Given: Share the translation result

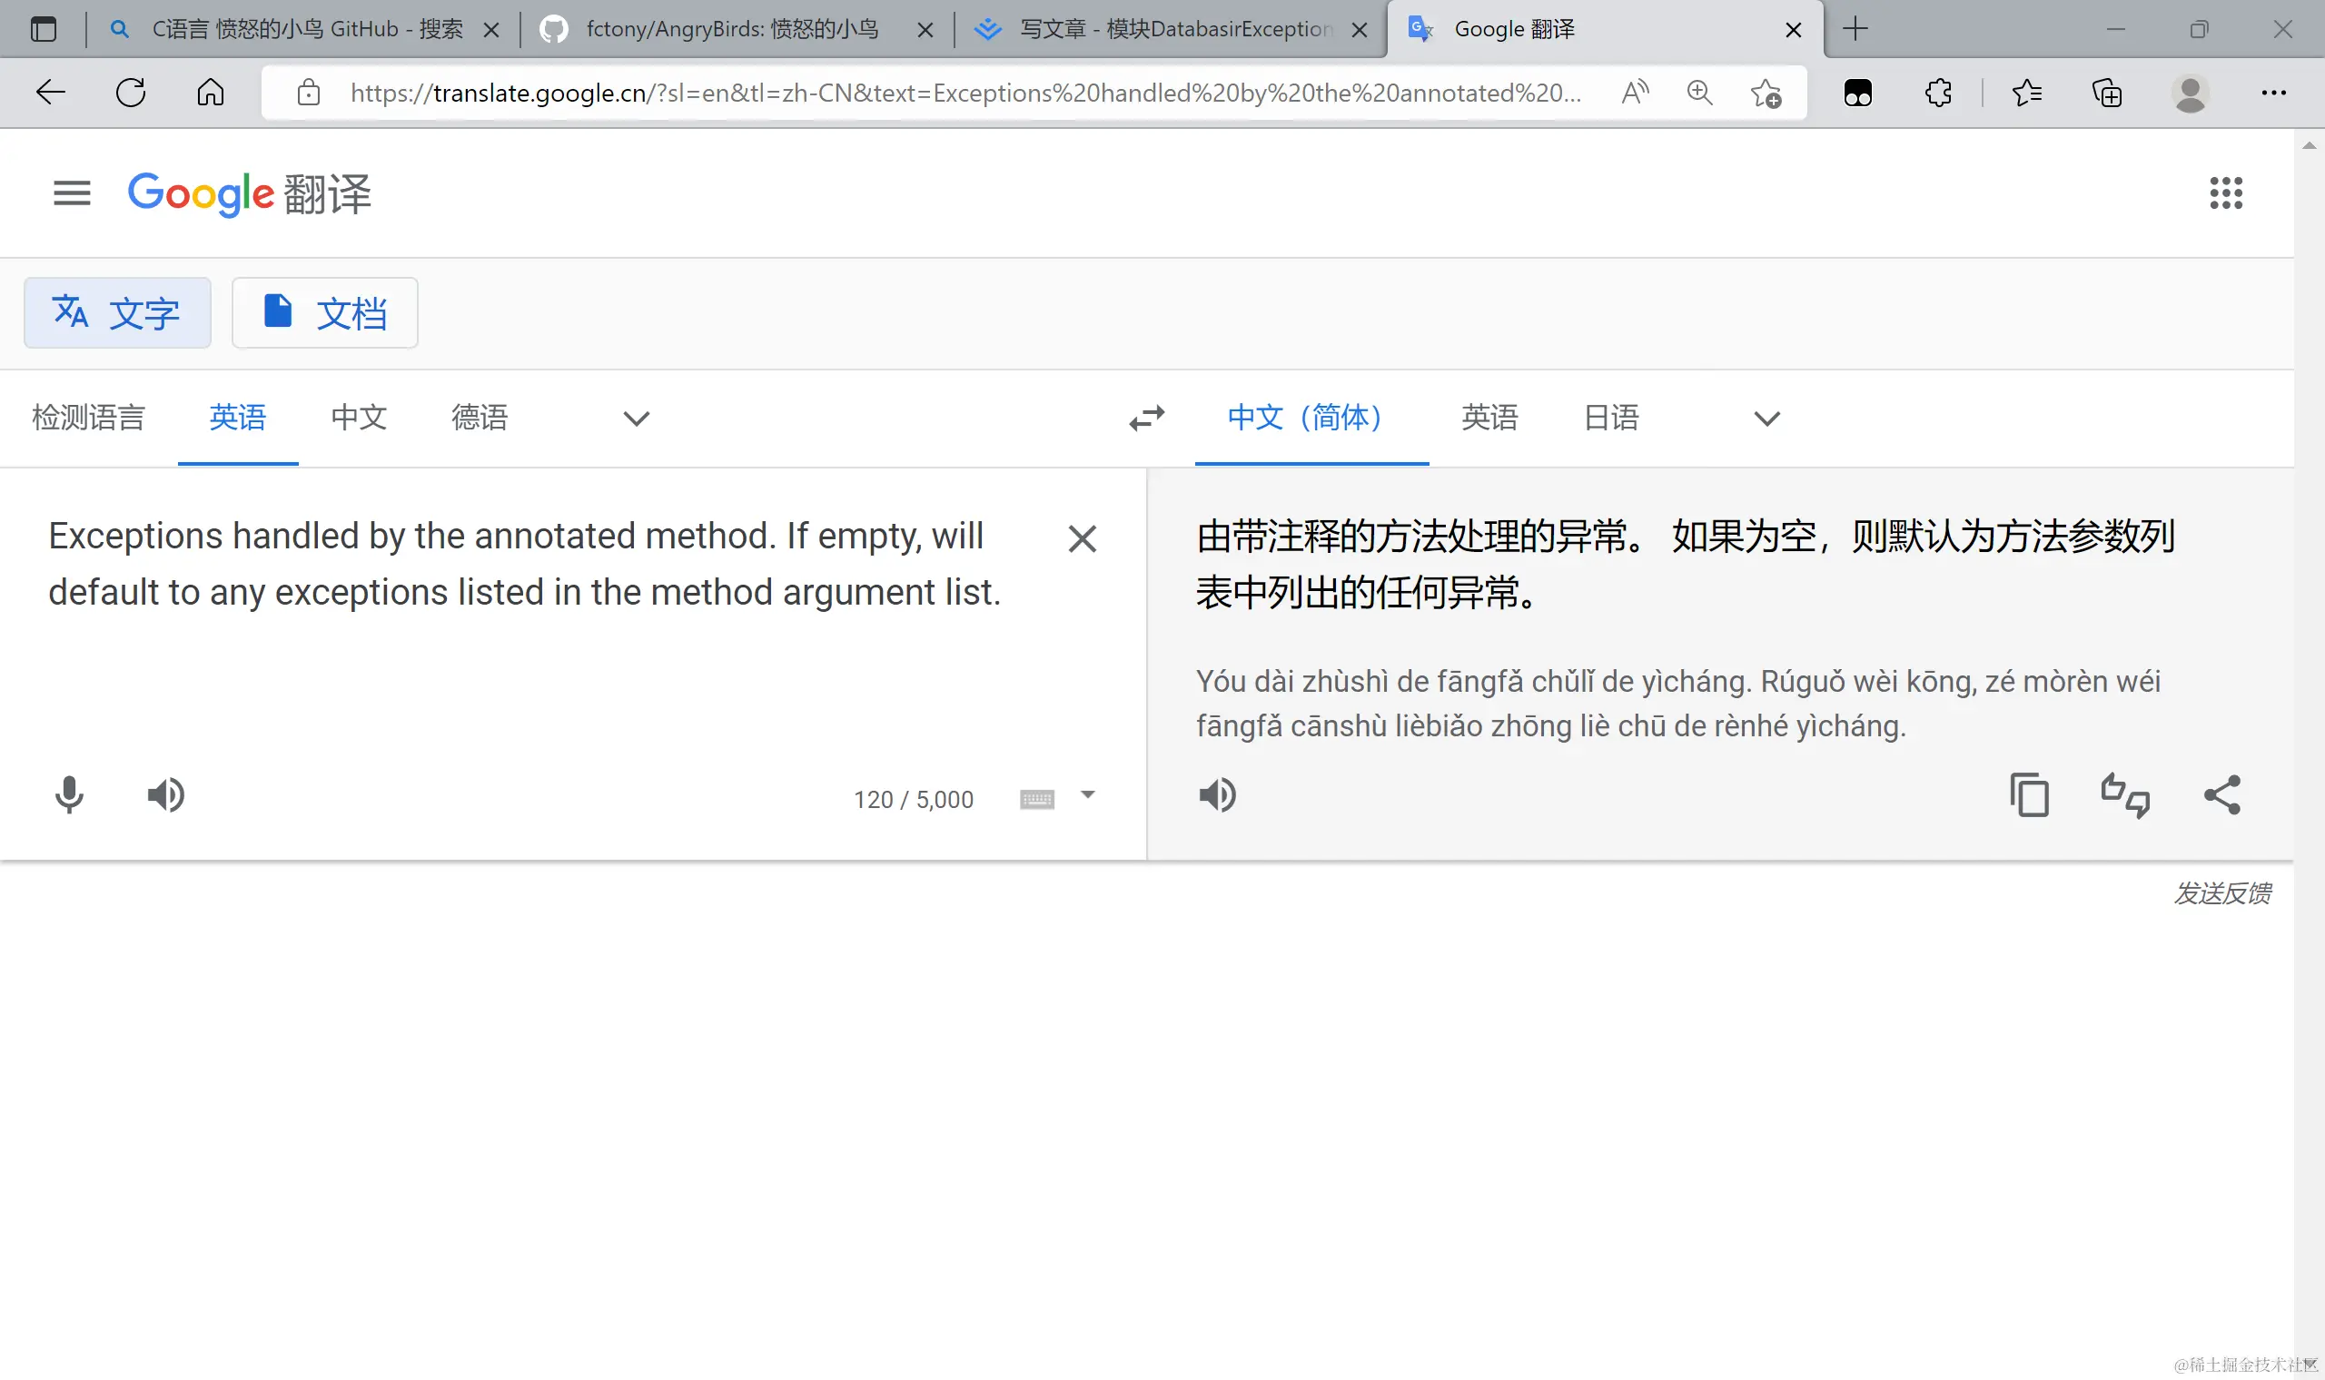Looking at the screenshot, I should click(x=2222, y=795).
